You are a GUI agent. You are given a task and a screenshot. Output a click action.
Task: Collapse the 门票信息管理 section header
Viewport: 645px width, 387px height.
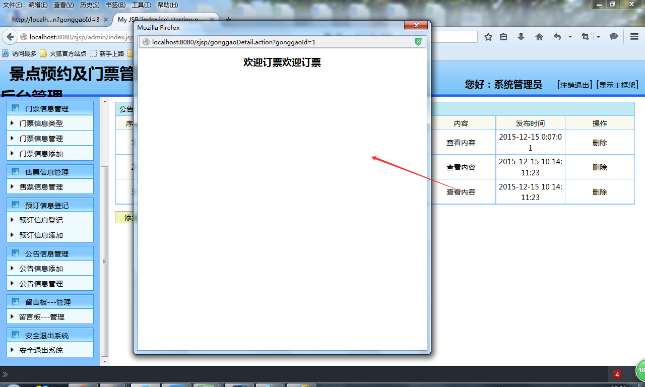point(50,108)
